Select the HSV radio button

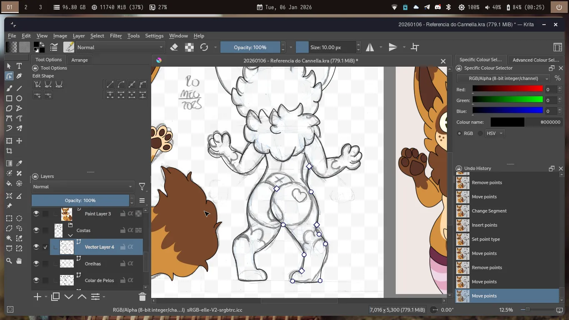pos(480,133)
